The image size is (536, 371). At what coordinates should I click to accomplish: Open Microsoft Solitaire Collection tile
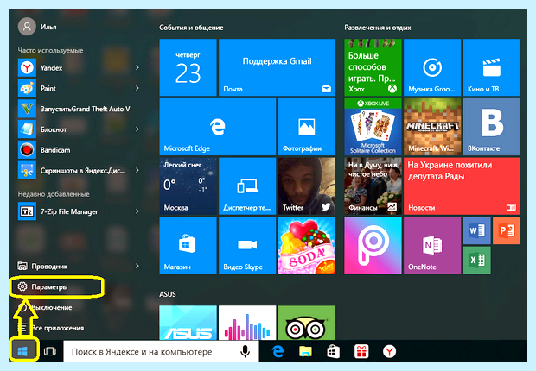[x=373, y=127]
